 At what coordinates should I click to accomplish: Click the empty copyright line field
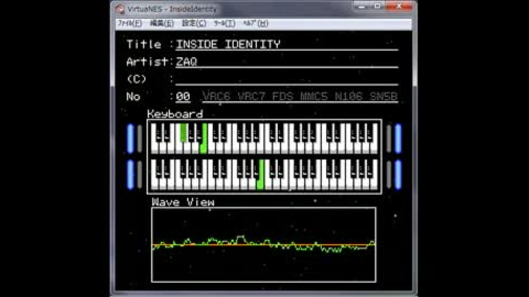pos(287,79)
